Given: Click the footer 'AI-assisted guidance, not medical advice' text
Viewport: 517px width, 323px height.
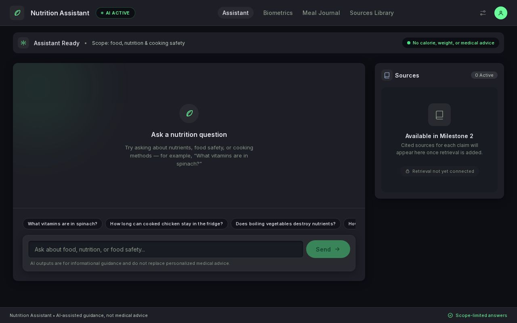Looking at the screenshot, I should pyautogui.click(x=102, y=315).
